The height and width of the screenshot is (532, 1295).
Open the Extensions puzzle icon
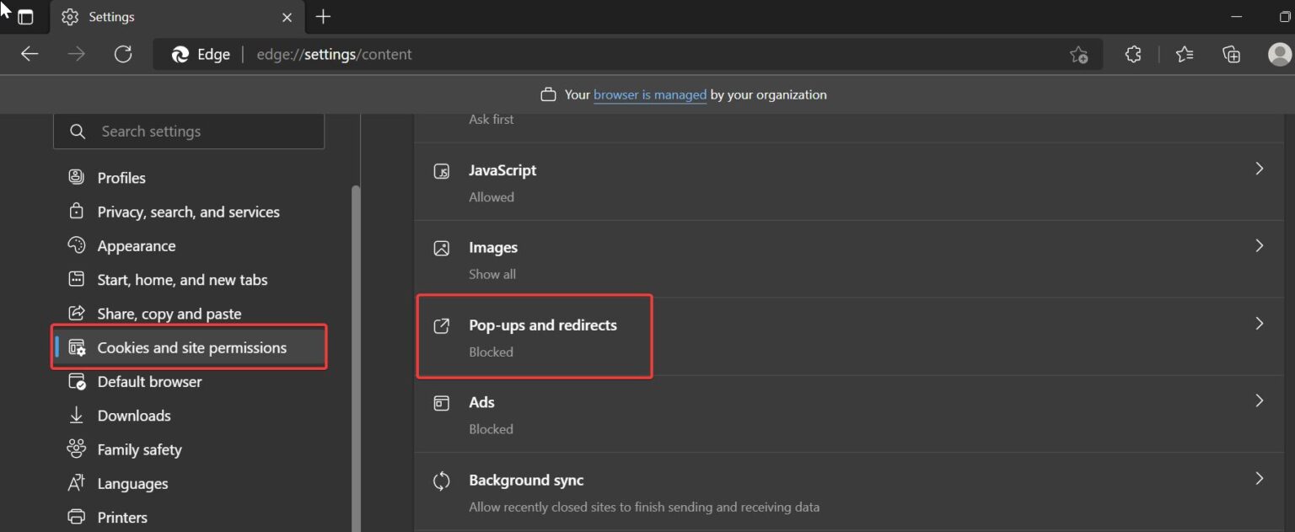pos(1132,53)
